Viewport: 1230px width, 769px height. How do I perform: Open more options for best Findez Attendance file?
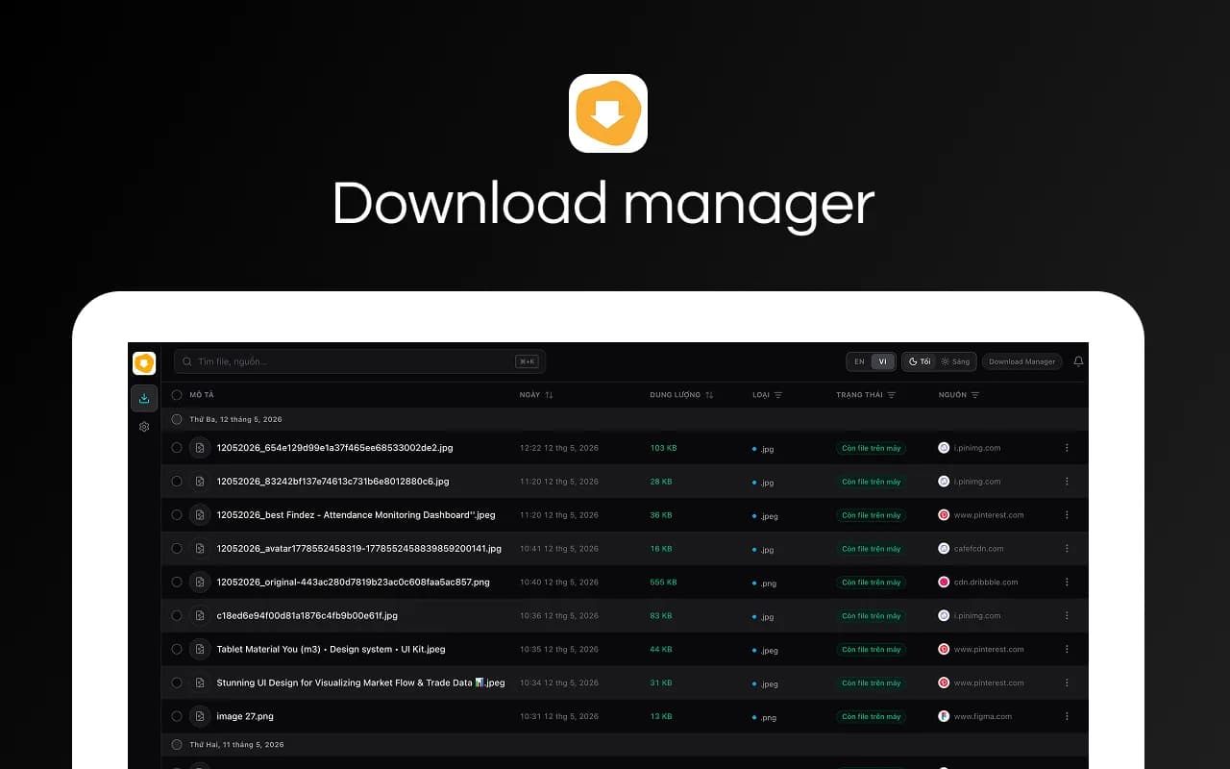[x=1067, y=515]
